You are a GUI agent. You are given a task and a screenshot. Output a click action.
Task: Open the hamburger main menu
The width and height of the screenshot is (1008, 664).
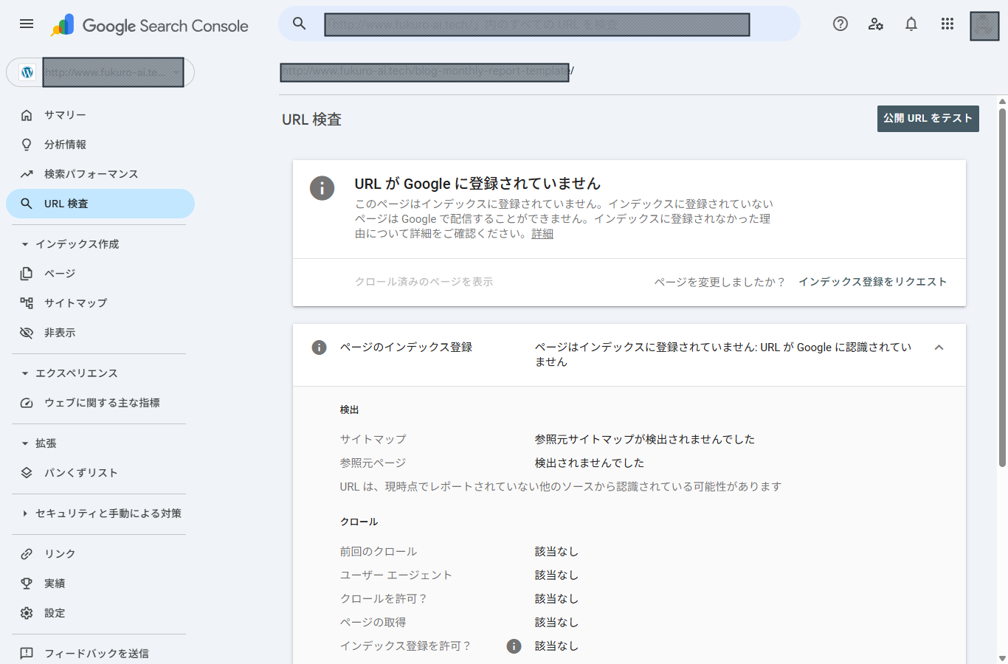27,24
